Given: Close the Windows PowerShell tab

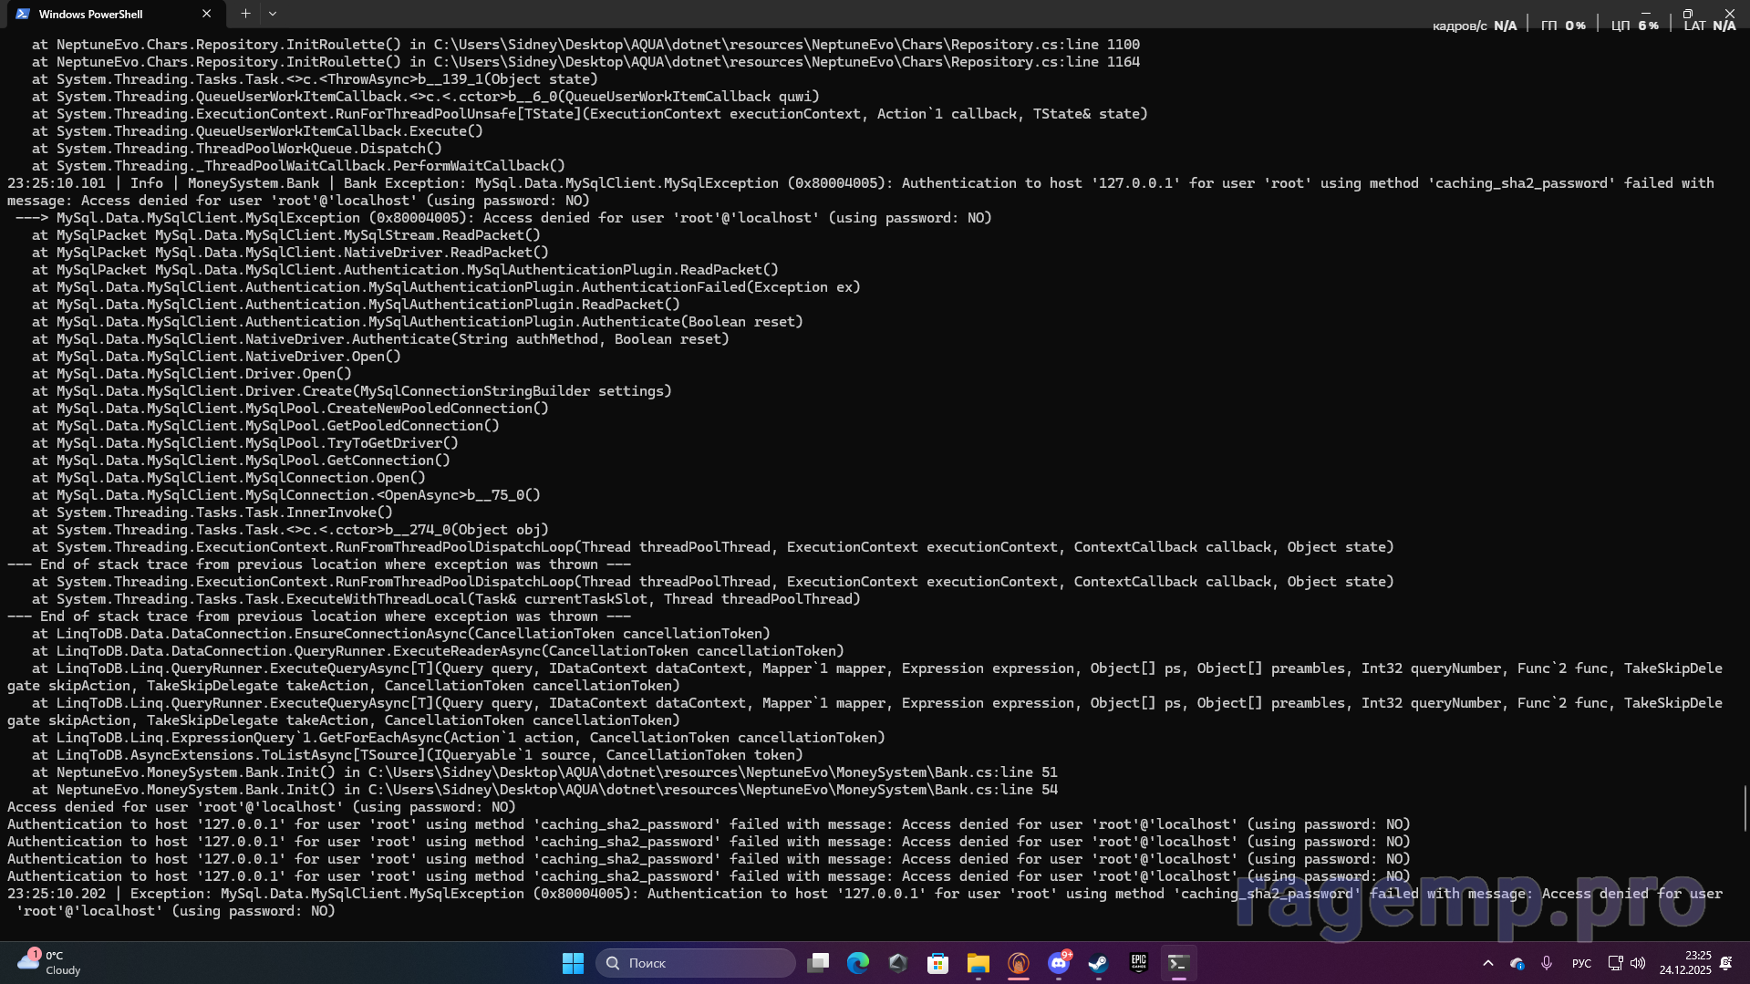Looking at the screenshot, I should pos(206,14).
